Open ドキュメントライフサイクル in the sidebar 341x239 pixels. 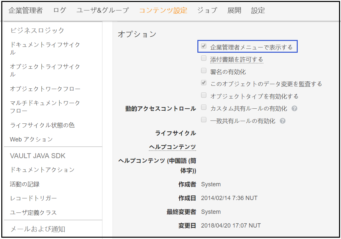coord(45,48)
